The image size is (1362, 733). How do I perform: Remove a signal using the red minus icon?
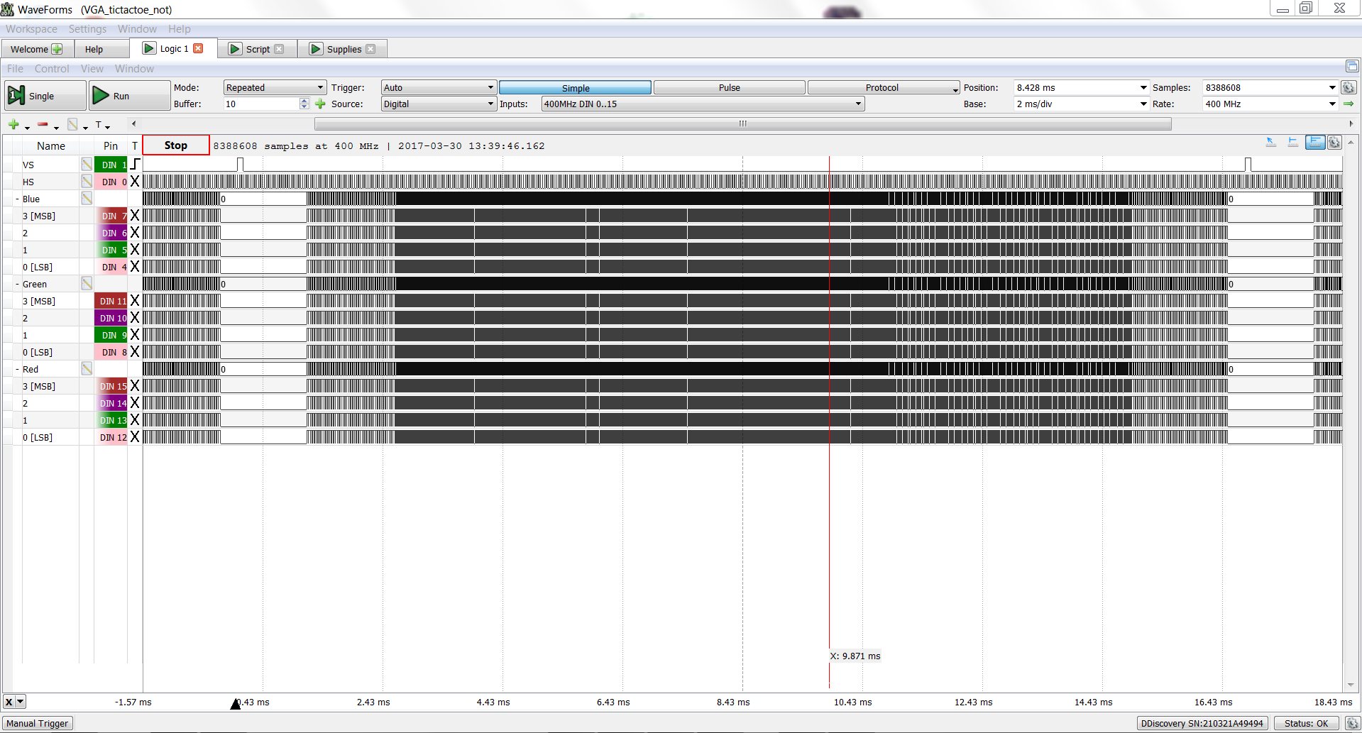[x=43, y=125]
